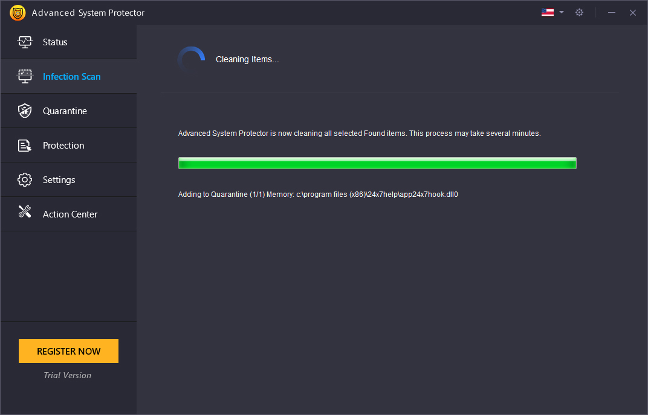Click the Advanced System Protector title text
Viewport: 648px width, 415px height.
tap(88, 13)
